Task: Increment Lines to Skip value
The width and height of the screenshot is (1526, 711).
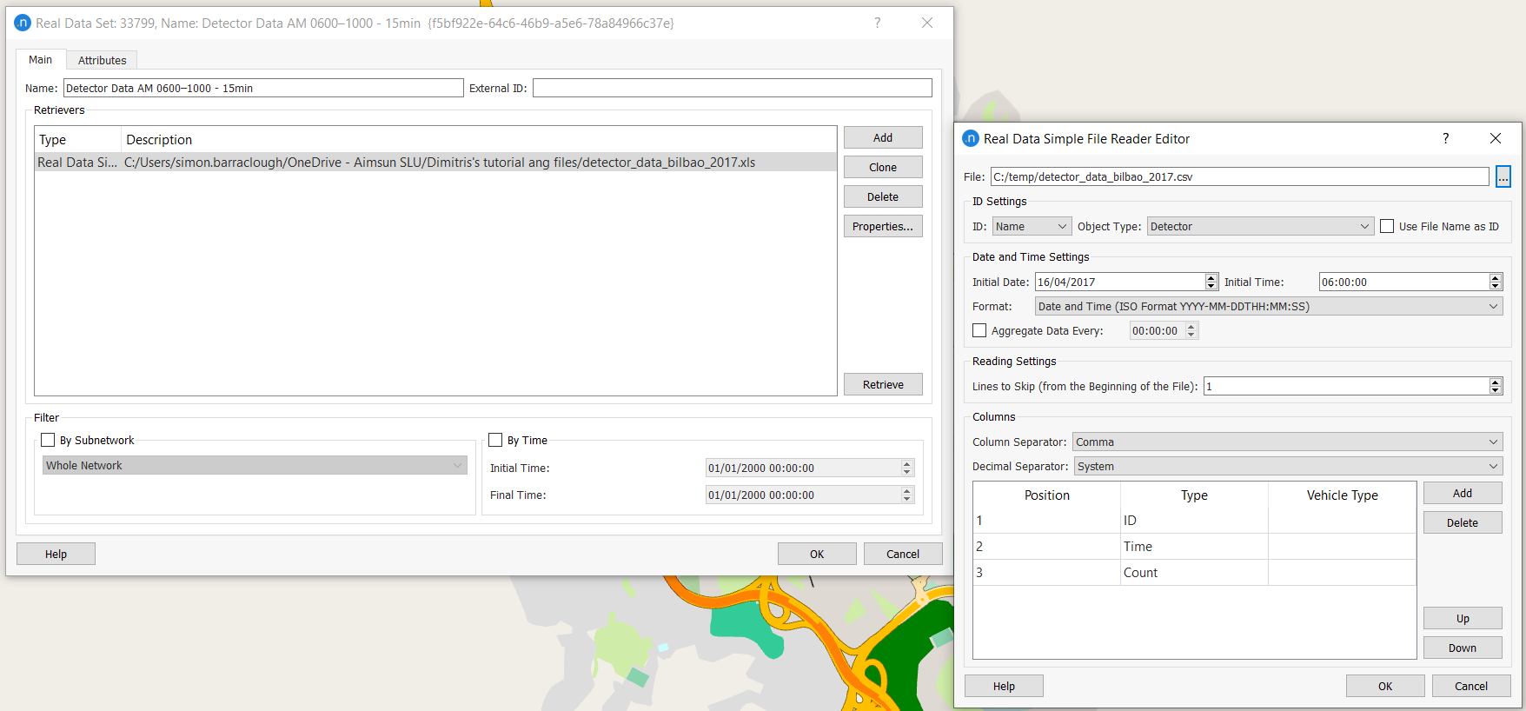Action: (1495, 382)
